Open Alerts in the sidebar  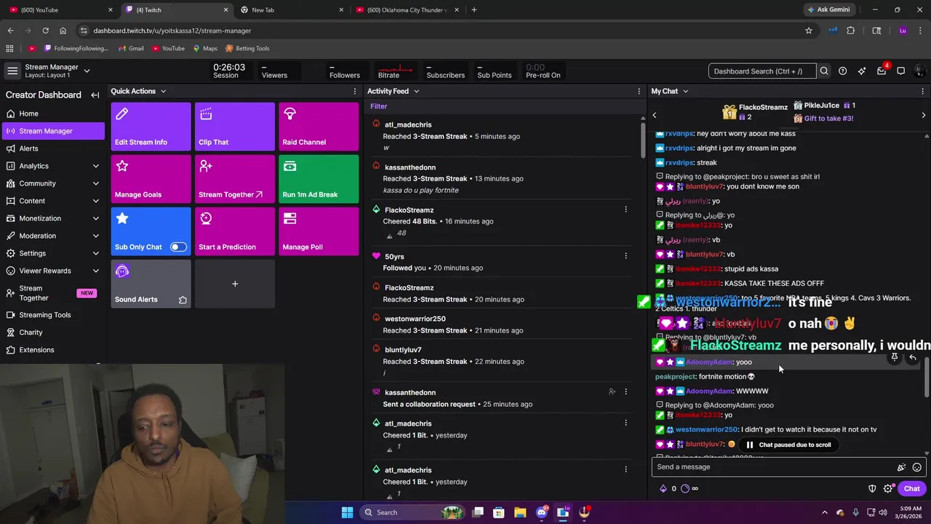pos(52,148)
